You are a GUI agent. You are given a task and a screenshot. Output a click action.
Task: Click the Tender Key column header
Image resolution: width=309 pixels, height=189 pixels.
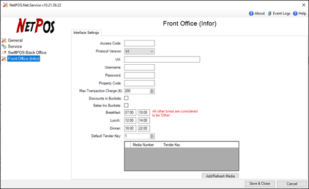point(200,144)
